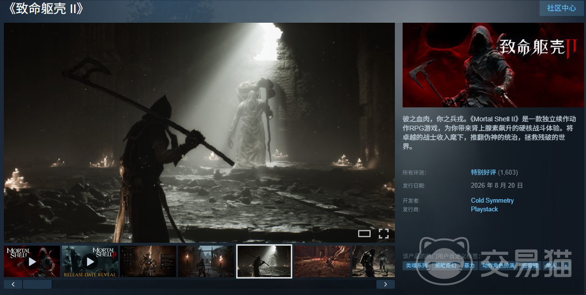Click the release date 2026 年 8 月 20 日
Viewport: 586px width, 295px height.
497,186
